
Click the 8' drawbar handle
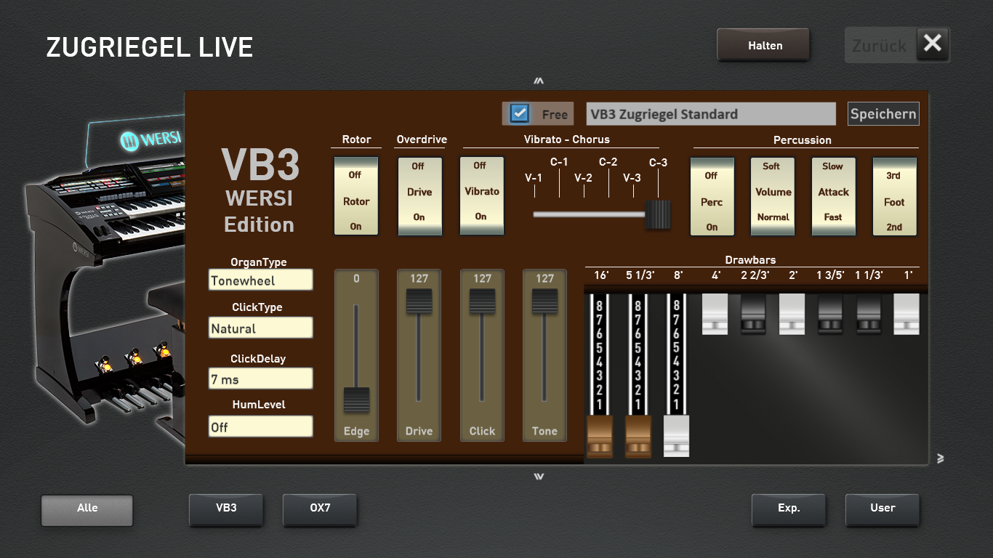[x=677, y=437]
